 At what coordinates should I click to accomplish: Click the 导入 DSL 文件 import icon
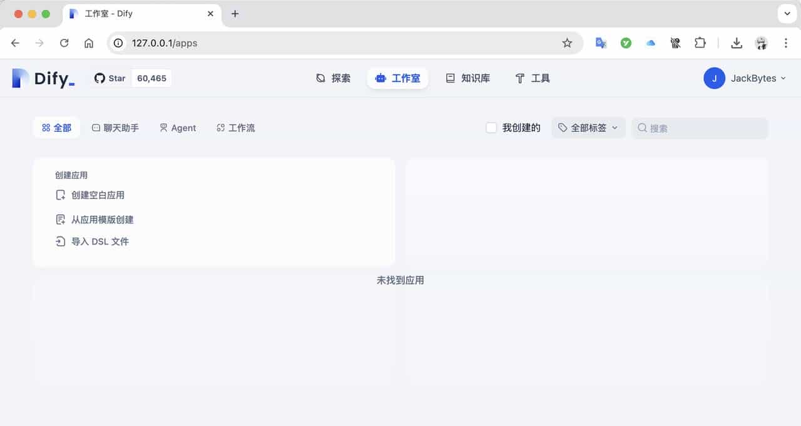pos(60,241)
